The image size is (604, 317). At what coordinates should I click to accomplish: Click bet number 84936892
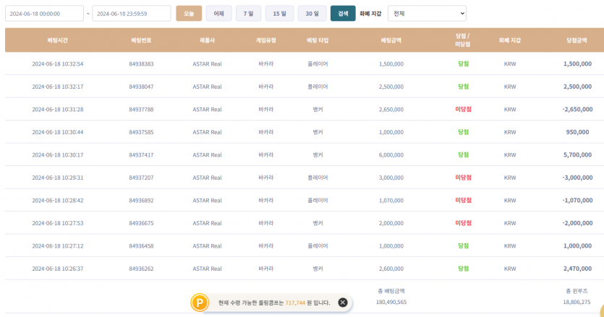tap(141, 200)
